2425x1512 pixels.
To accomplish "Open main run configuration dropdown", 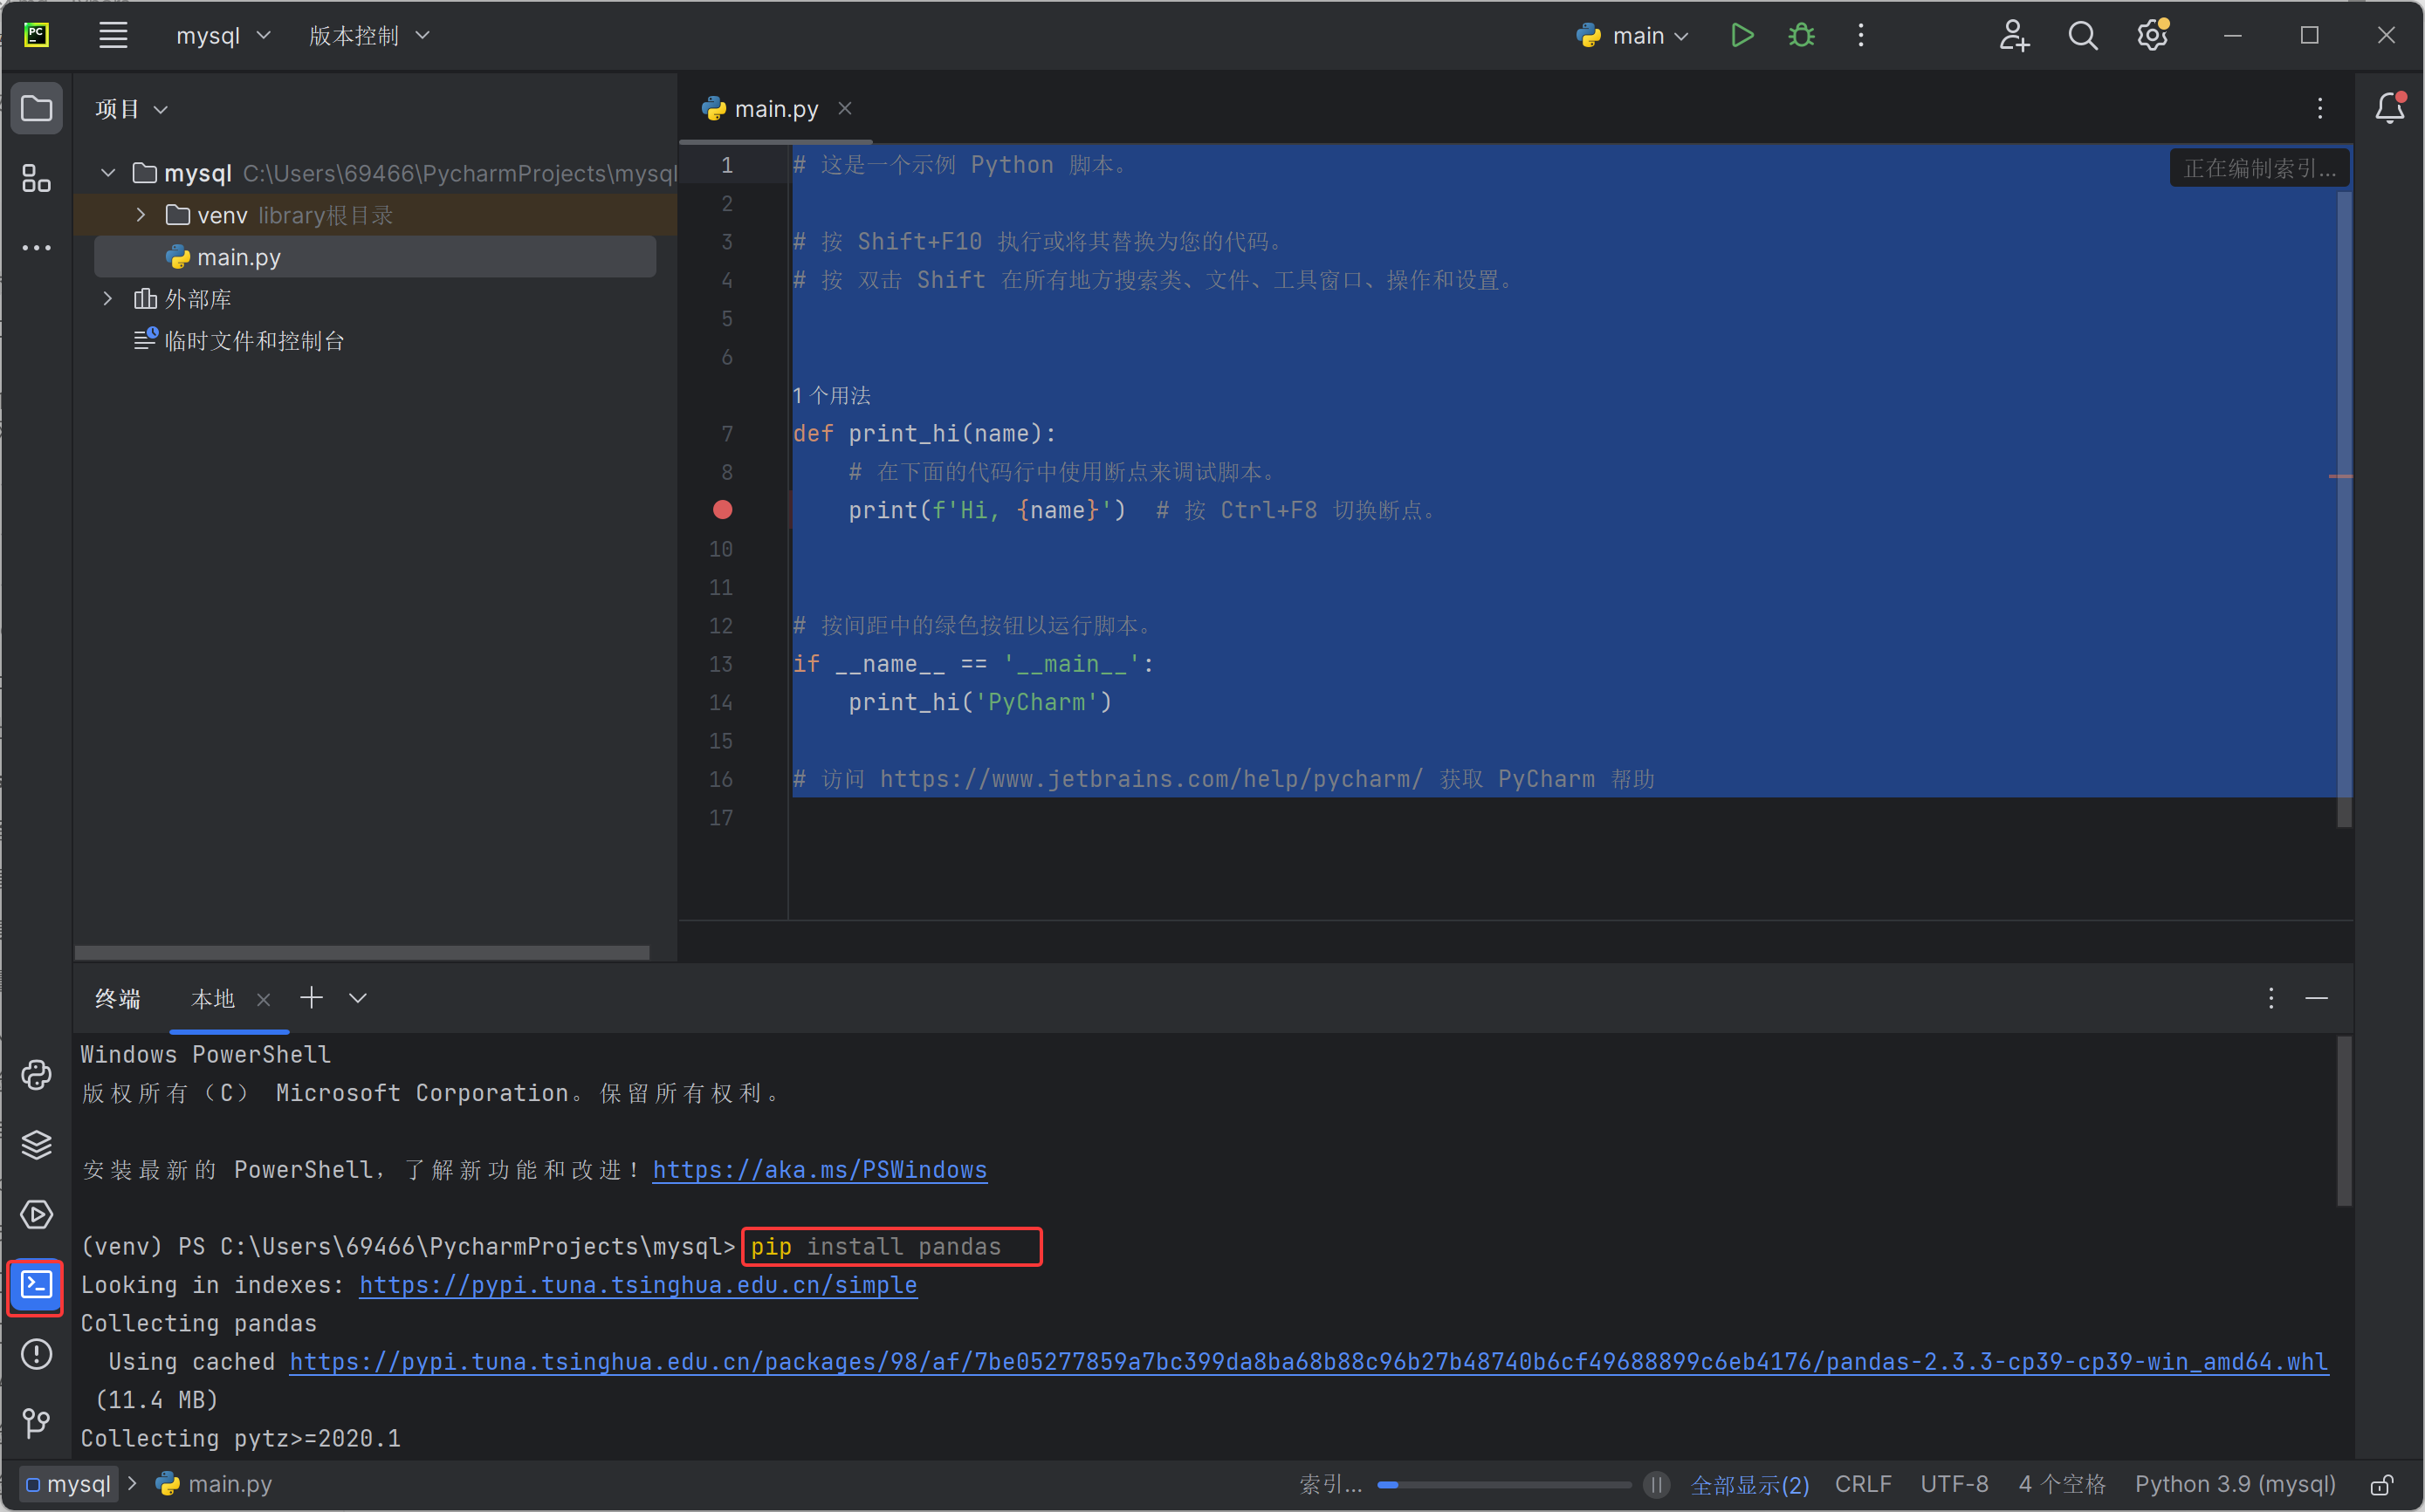I will (1632, 35).
